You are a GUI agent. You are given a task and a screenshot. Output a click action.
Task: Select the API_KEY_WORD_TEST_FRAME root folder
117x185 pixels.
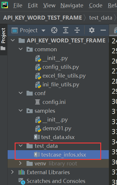click(x=66, y=41)
